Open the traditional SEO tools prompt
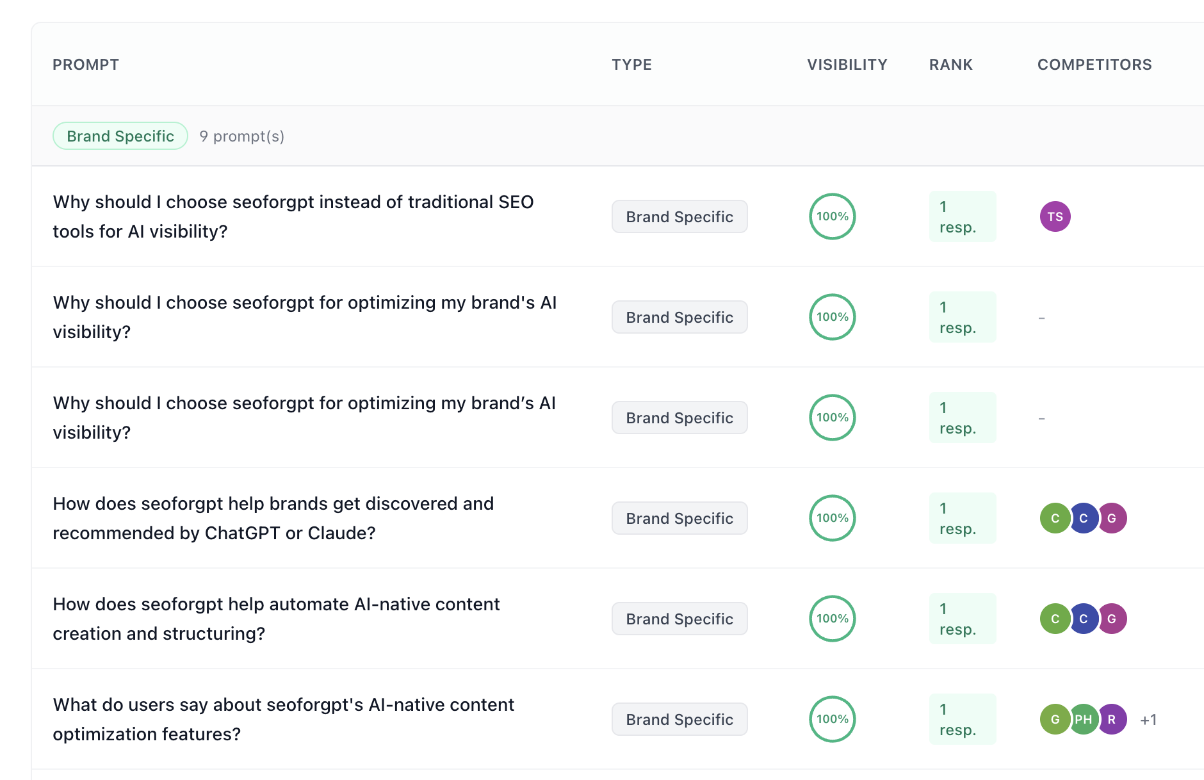1204x780 pixels. click(x=293, y=216)
